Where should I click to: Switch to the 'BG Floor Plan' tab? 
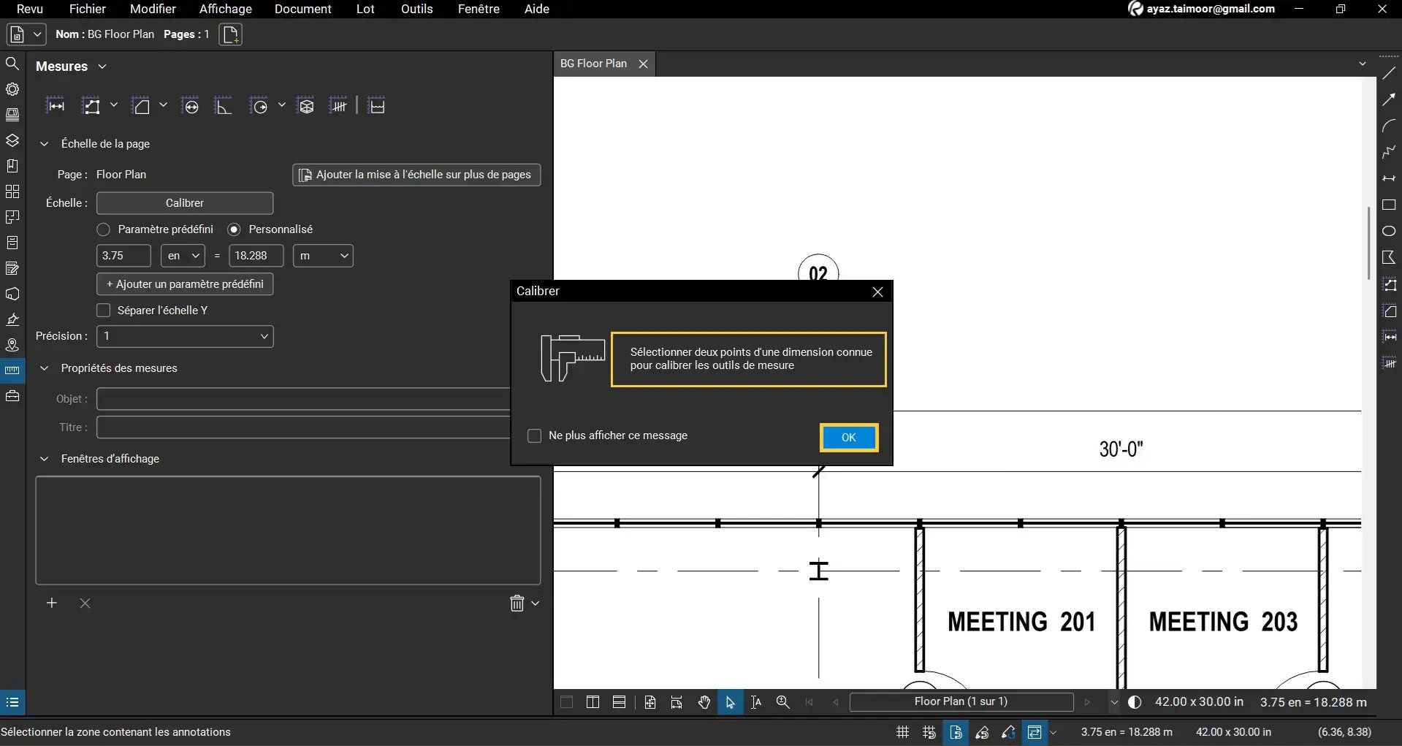(594, 63)
